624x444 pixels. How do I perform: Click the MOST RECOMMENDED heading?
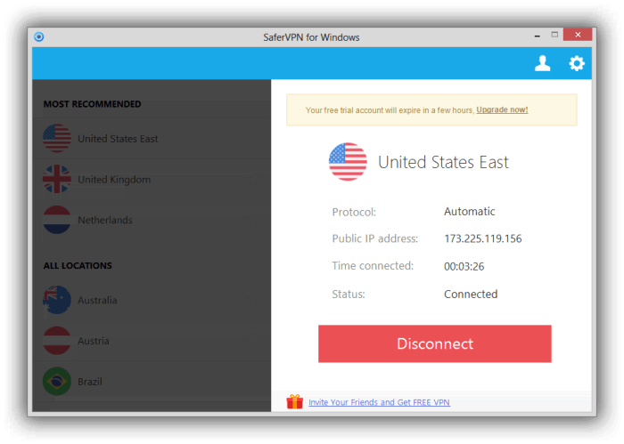[93, 104]
